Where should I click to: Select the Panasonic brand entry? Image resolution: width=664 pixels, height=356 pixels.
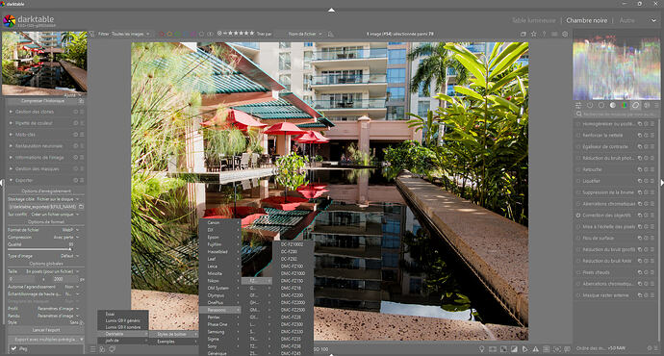click(x=219, y=310)
